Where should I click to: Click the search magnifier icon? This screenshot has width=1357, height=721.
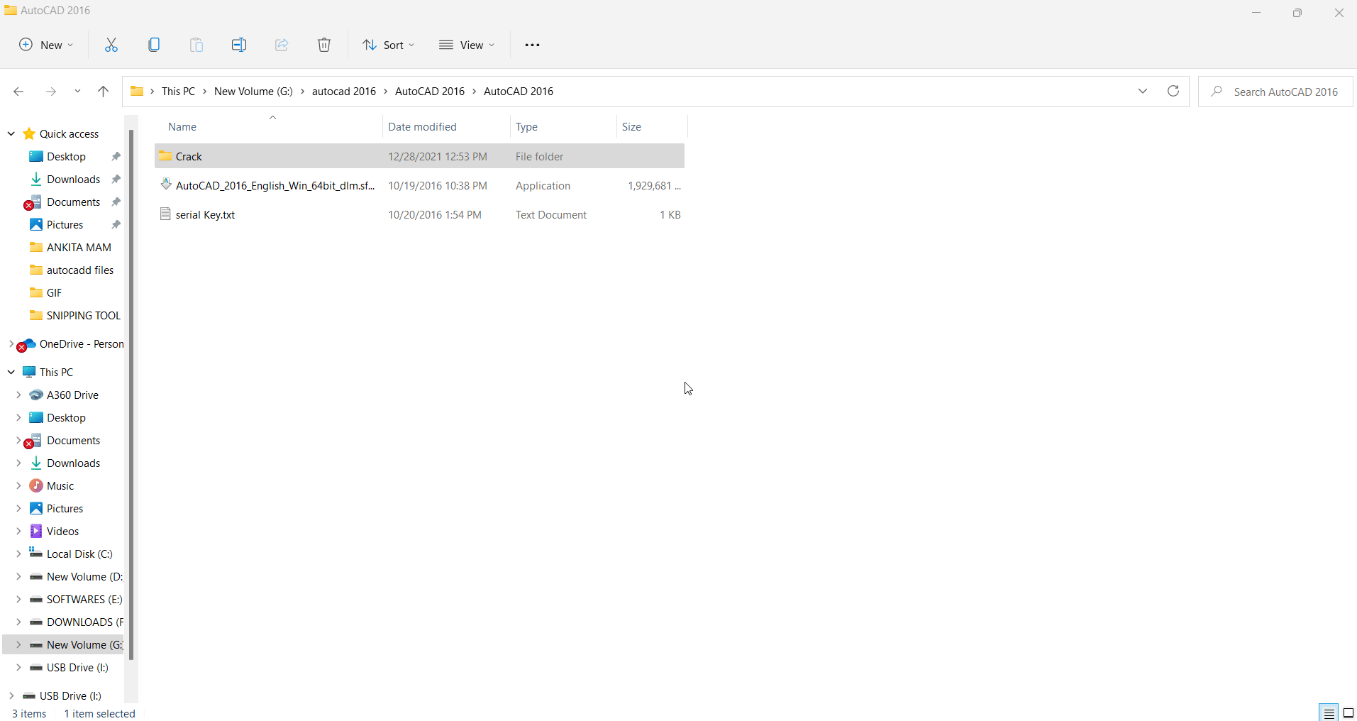[1217, 92]
